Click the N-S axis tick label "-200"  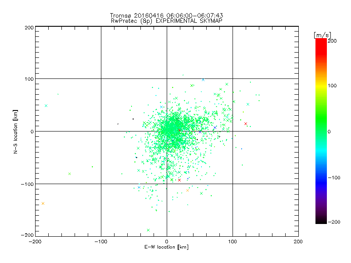[x=27, y=235]
